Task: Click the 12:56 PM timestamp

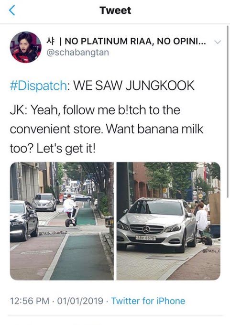Action: (x=30, y=301)
